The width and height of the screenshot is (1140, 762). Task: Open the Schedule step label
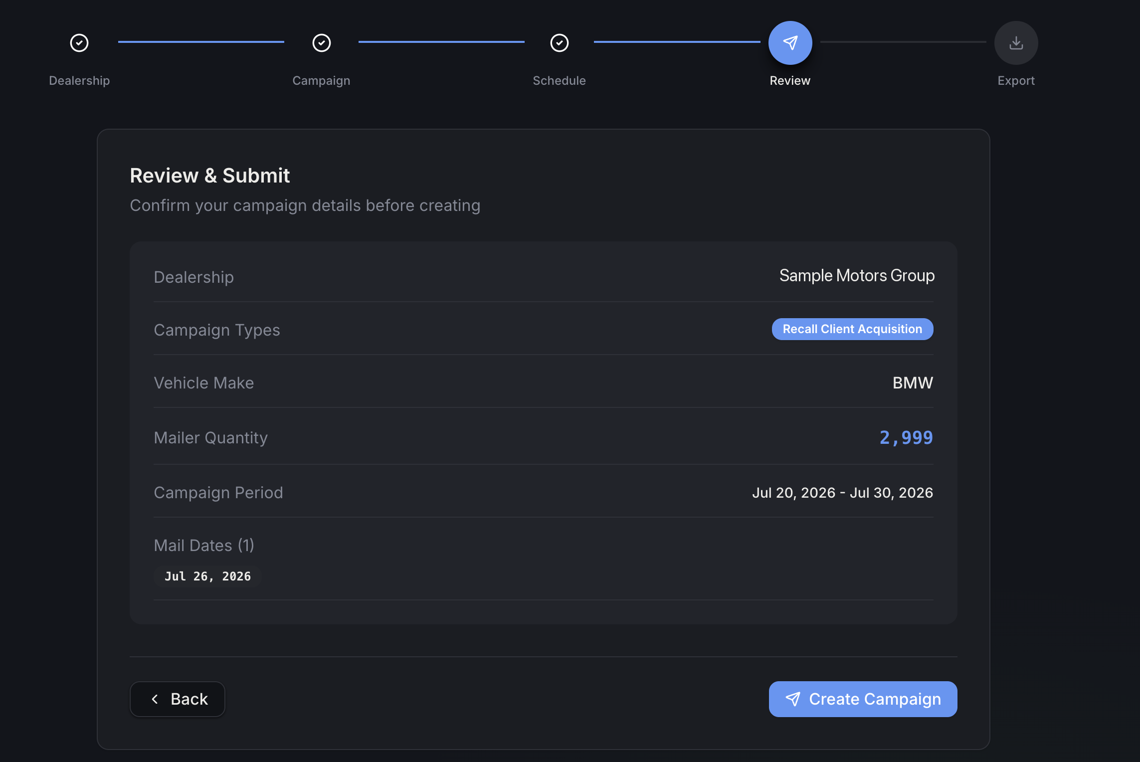tap(560, 81)
